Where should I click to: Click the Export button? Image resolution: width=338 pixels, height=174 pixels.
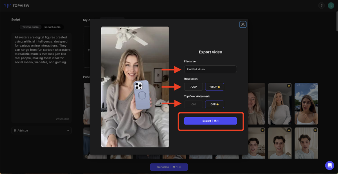click(x=210, y=121)
